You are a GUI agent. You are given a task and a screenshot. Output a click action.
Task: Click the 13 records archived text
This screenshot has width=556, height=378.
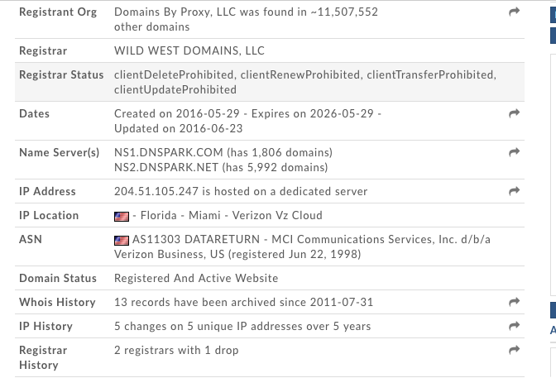243,302
